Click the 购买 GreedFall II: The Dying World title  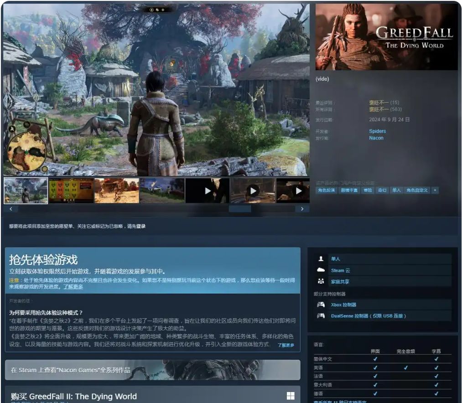coord(74,396)
